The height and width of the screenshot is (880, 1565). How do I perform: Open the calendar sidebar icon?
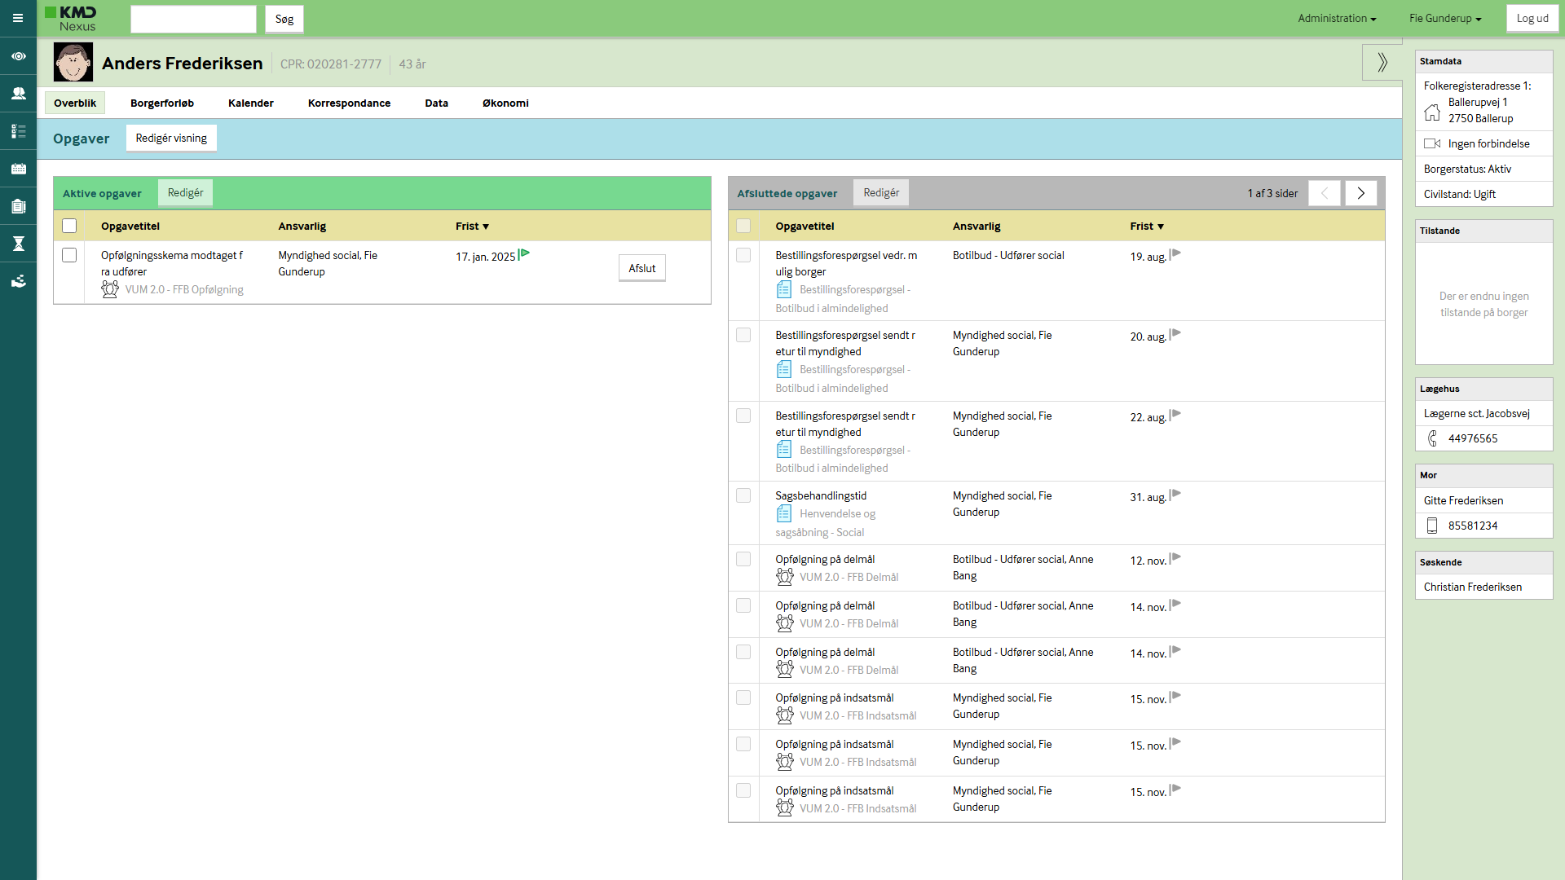[x=18, y=169]
